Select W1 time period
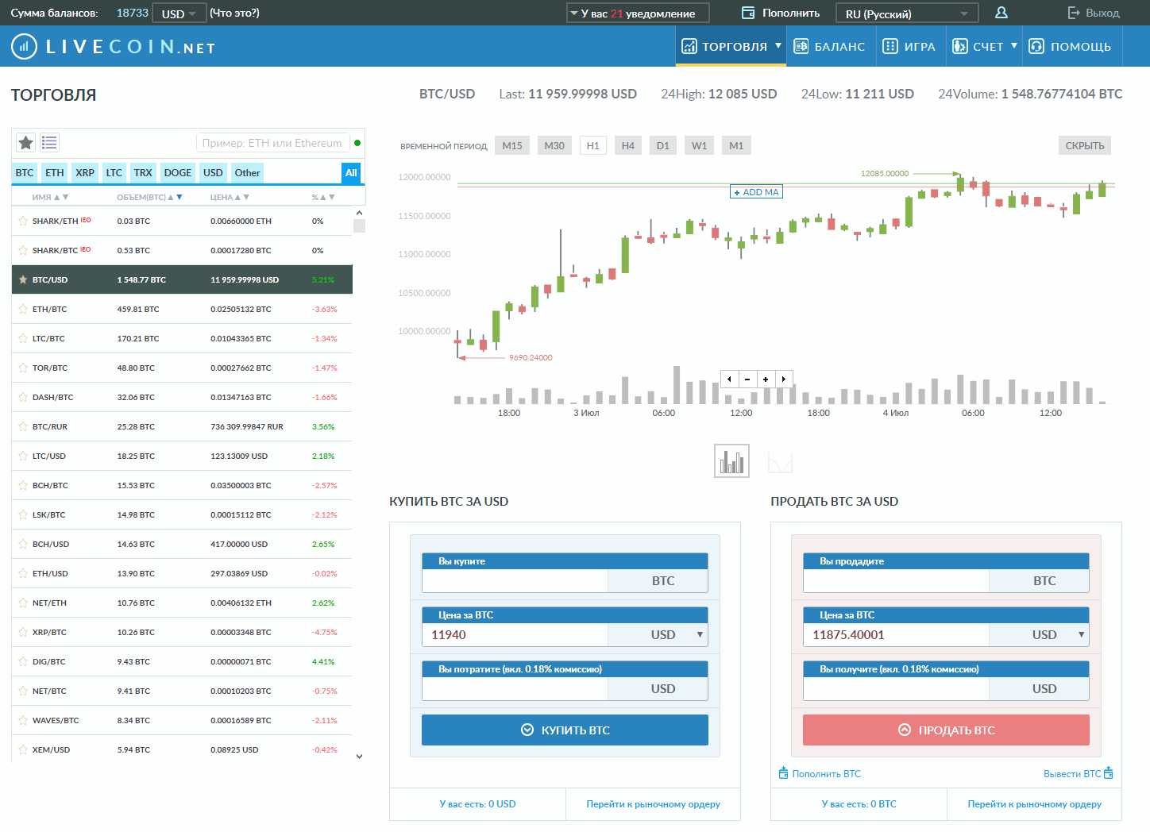The height and width of the screenshot is (832, 1150). pos(699,145)
